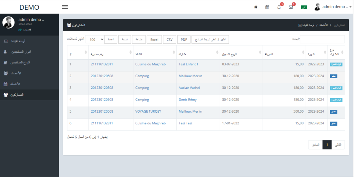Open أنواع المستفيدين sidebar menu item
Viewport: 354px width, 177px height.
(x=29, y=63)
